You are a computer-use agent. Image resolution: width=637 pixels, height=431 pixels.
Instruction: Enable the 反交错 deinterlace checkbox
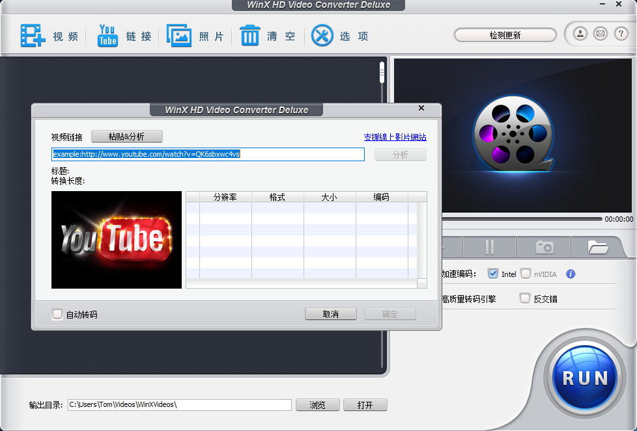click(525, 298)
